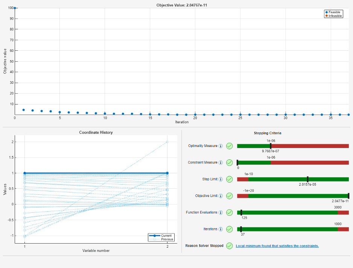Click the Step Limit label
The width and height of the screenshot is (353, 268).
point(210,179)
